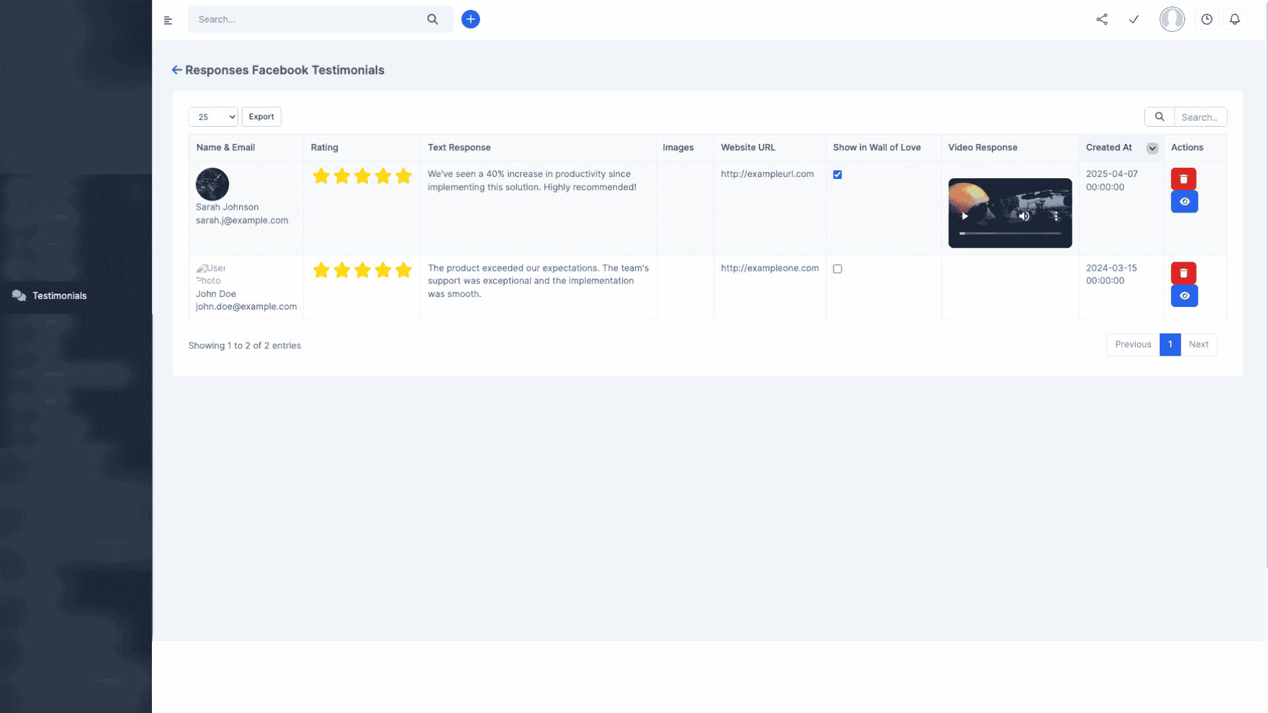Click sarah.j@example.com email
Screen dimensions: 1268x713
pyautogui.click(x=242, y=221)
